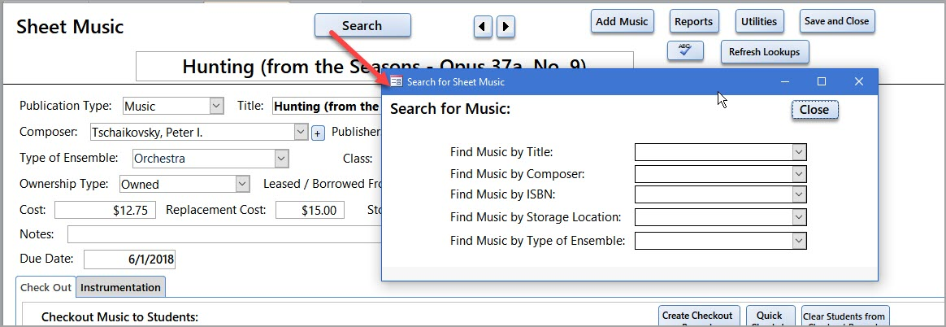Click the Search for Sheet Music window icon
The image size is (946, 327).
(x=397, y=81)
